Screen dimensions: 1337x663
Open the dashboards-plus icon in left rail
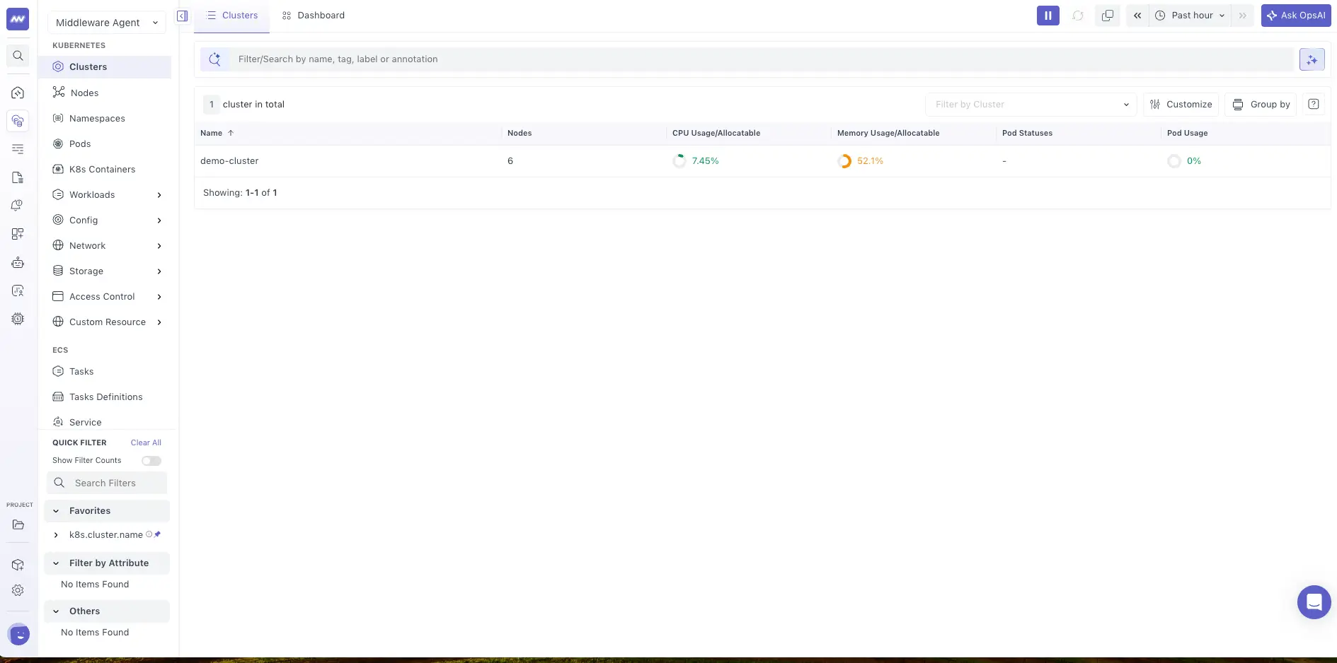point(18,234)
